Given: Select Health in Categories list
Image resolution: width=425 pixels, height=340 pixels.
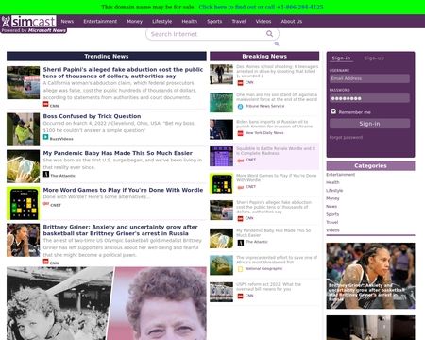Looking at the screenshot, I should 332,182.
